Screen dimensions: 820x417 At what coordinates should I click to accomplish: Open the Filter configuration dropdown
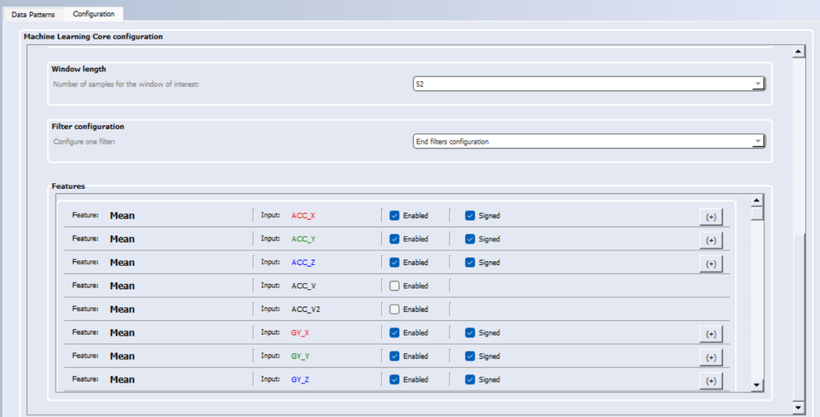coord(758,141)
